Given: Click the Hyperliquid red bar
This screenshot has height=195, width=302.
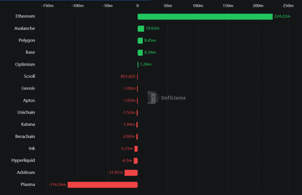Looking at the screenshot, I should tap(136, 161).
